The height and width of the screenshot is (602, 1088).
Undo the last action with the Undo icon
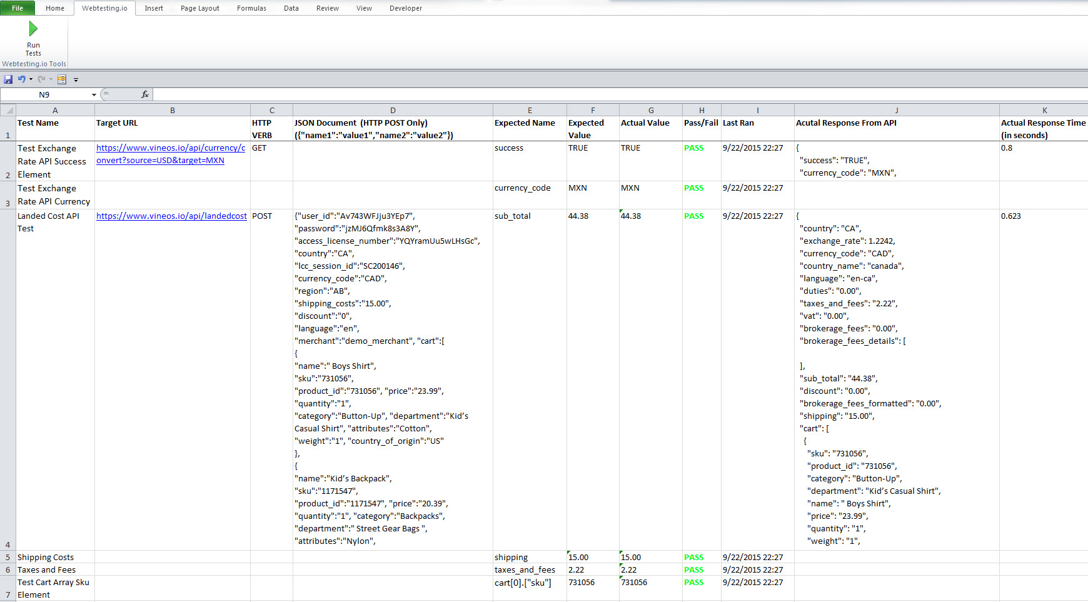23,79
